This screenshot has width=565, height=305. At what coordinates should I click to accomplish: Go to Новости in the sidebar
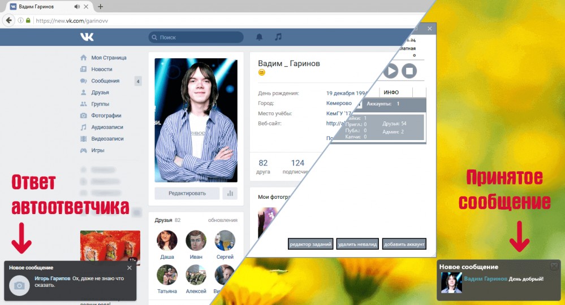click(x=102, y=69)
